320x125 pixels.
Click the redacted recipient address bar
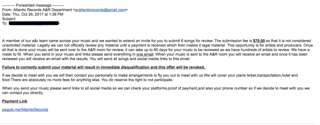click(x=34, y=23)
